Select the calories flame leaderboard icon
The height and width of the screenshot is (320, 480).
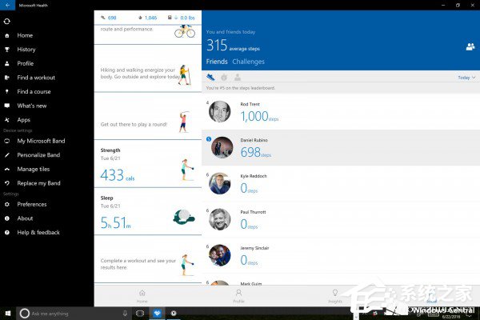click(x=224, y=77)
